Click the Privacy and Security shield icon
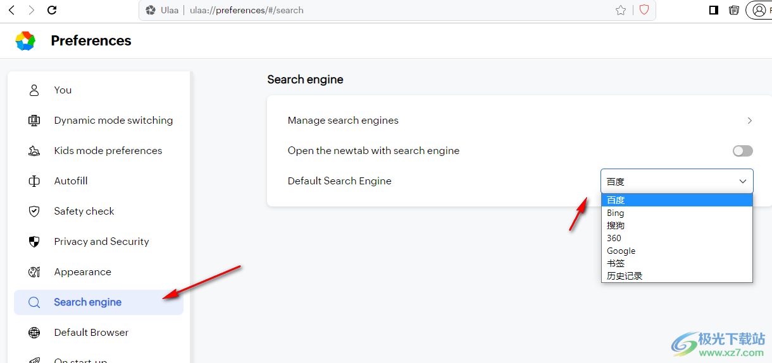The height and width of the screenshot is (363, 772). click(x=34, y=241)
